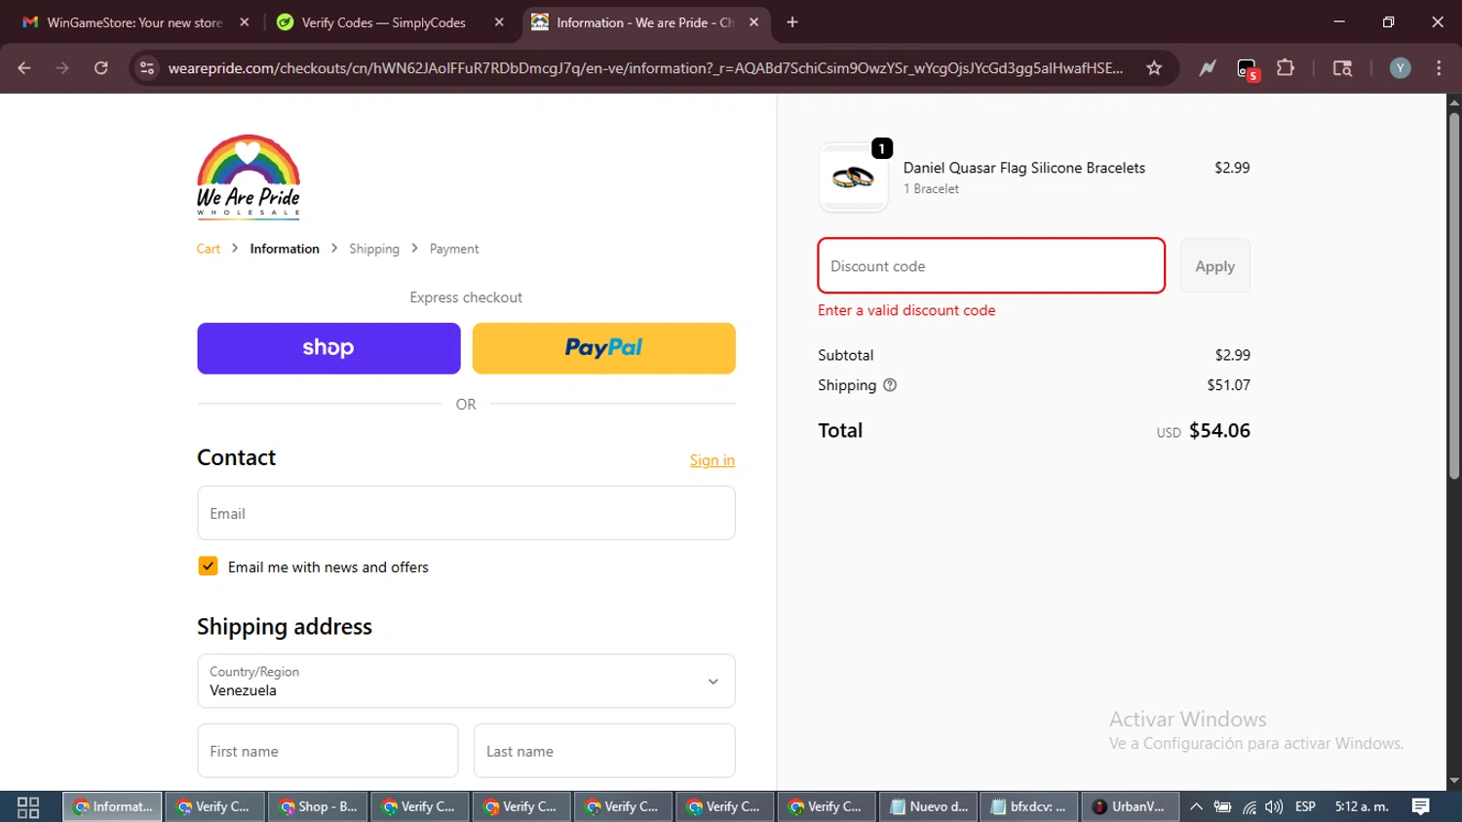Open the tab search and side panel icon
The width and height of the screenshot is (1462, 822).
point(1342,68)
